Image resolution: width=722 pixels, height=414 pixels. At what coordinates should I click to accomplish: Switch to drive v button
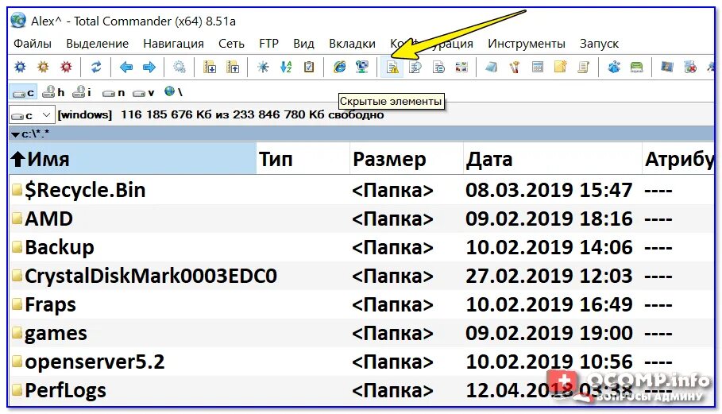coord(143,92)
